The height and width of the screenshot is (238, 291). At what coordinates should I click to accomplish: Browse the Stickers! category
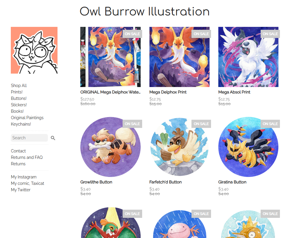19,105
